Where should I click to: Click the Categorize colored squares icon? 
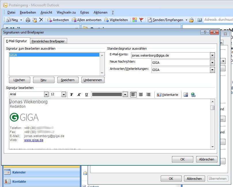pos(135,20)
